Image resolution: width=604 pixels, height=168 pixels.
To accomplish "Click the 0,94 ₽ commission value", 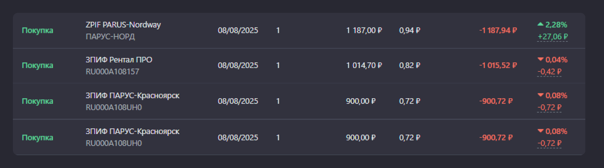I will point(410,30).
